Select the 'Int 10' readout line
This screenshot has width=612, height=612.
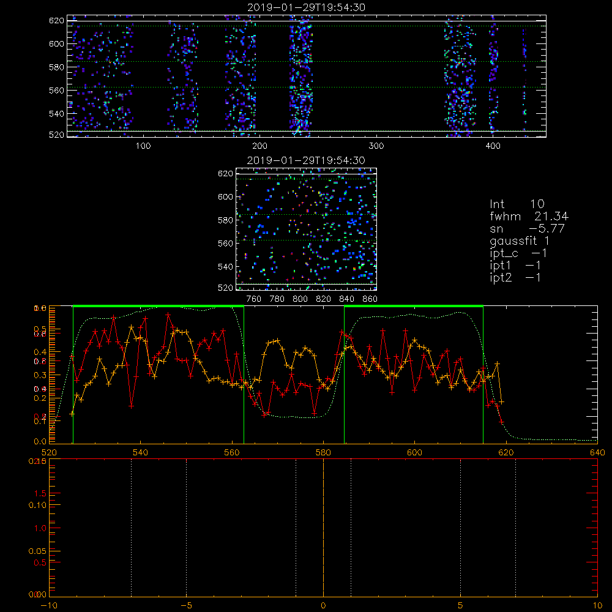(517, 204)
